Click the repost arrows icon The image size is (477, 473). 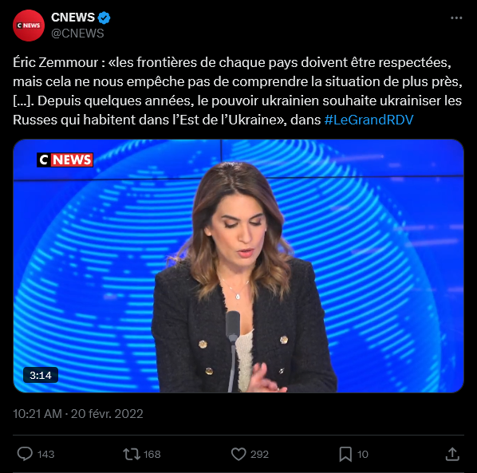point(132,454)
